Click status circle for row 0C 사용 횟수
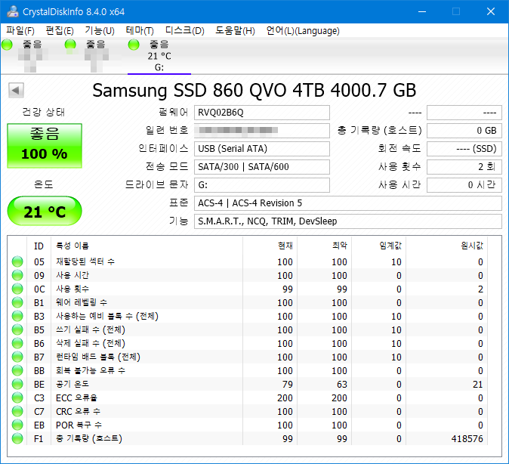 17,289
